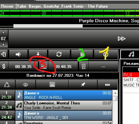Click the track progress bar

pyautogui.click(x=69, y=26)
